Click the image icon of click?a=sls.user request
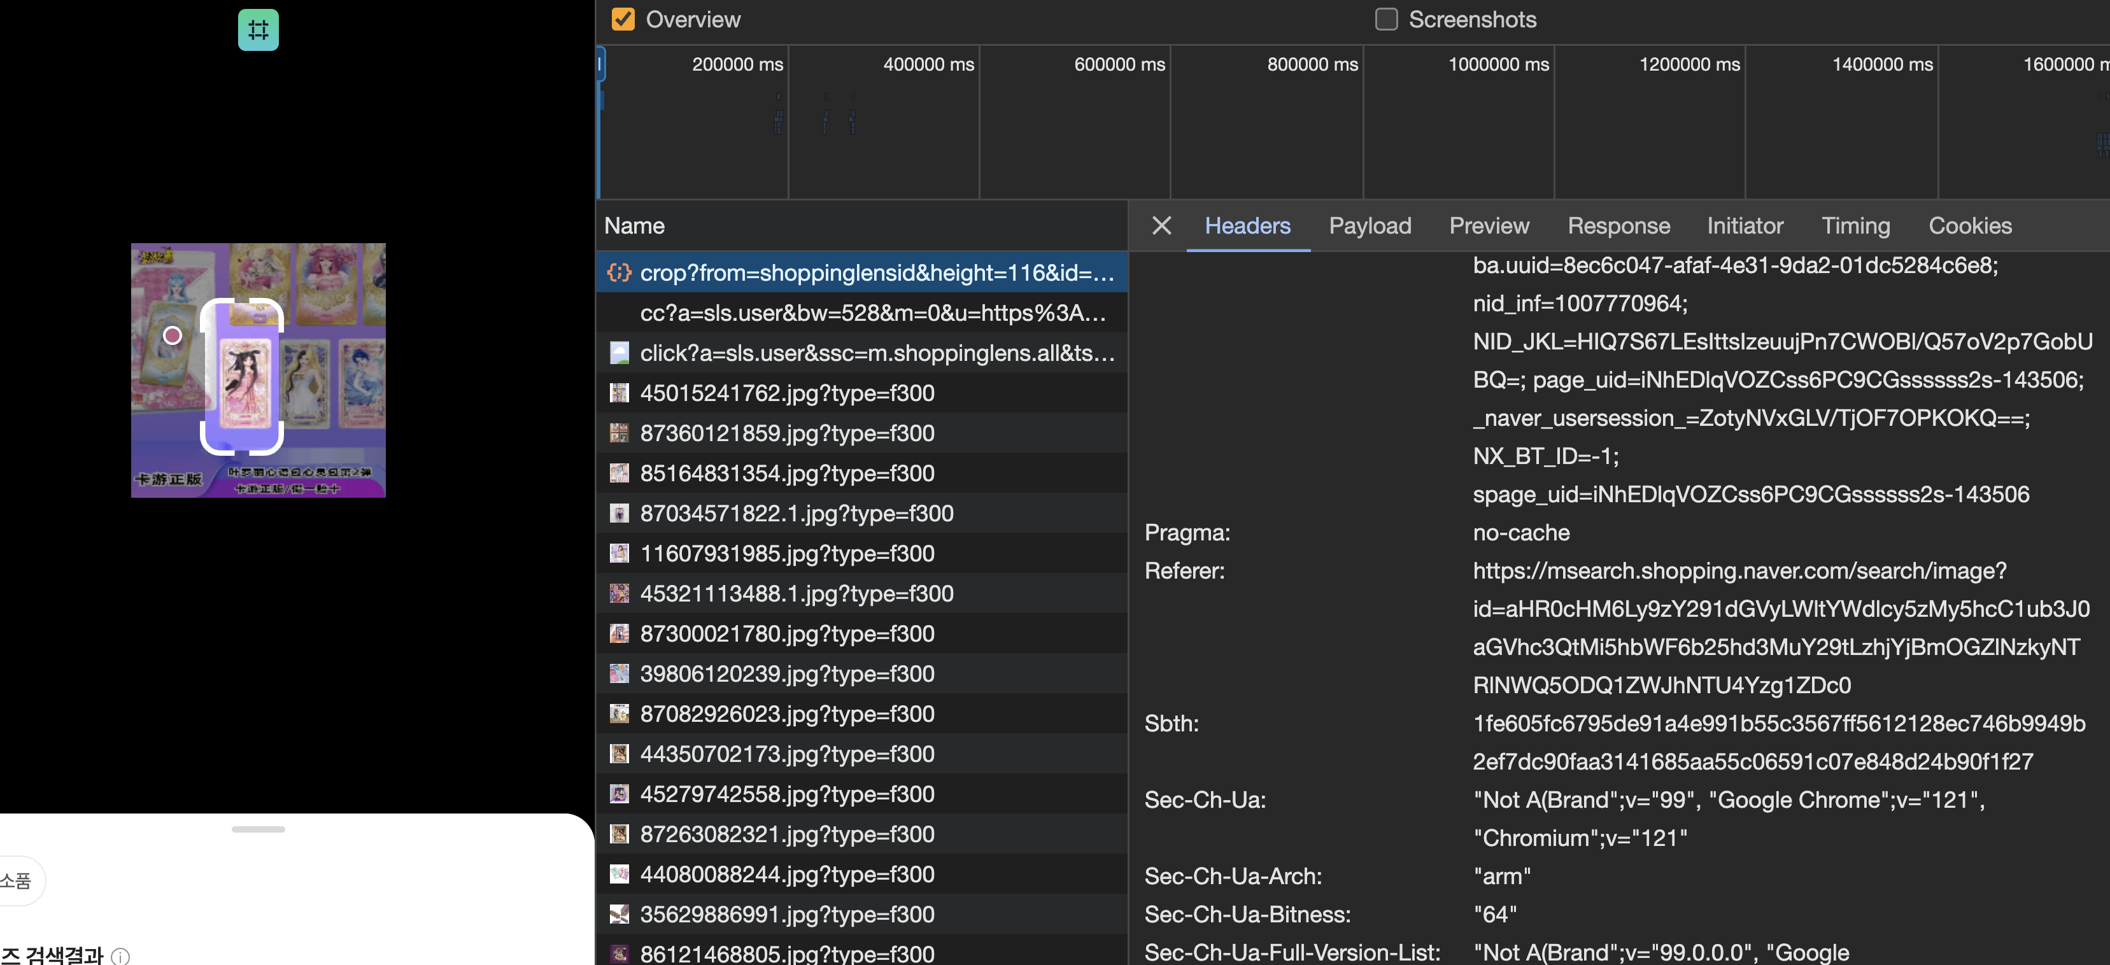 pos(620,353)
